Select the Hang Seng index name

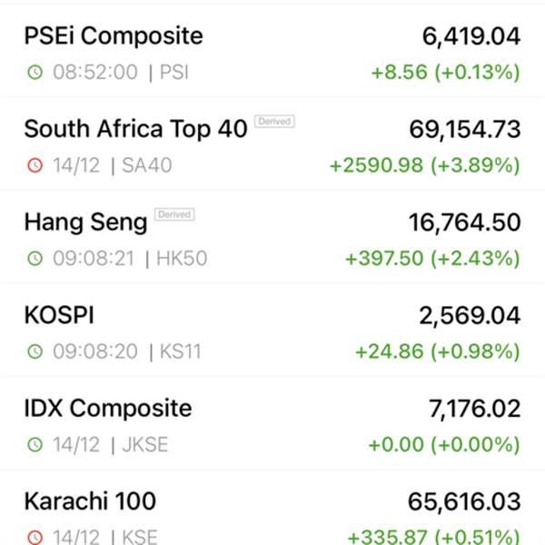86,223
